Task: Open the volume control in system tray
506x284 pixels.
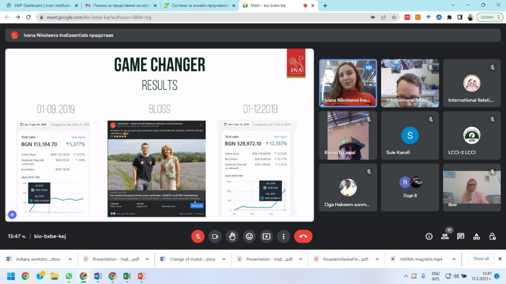Action: (x=456, y=276)
